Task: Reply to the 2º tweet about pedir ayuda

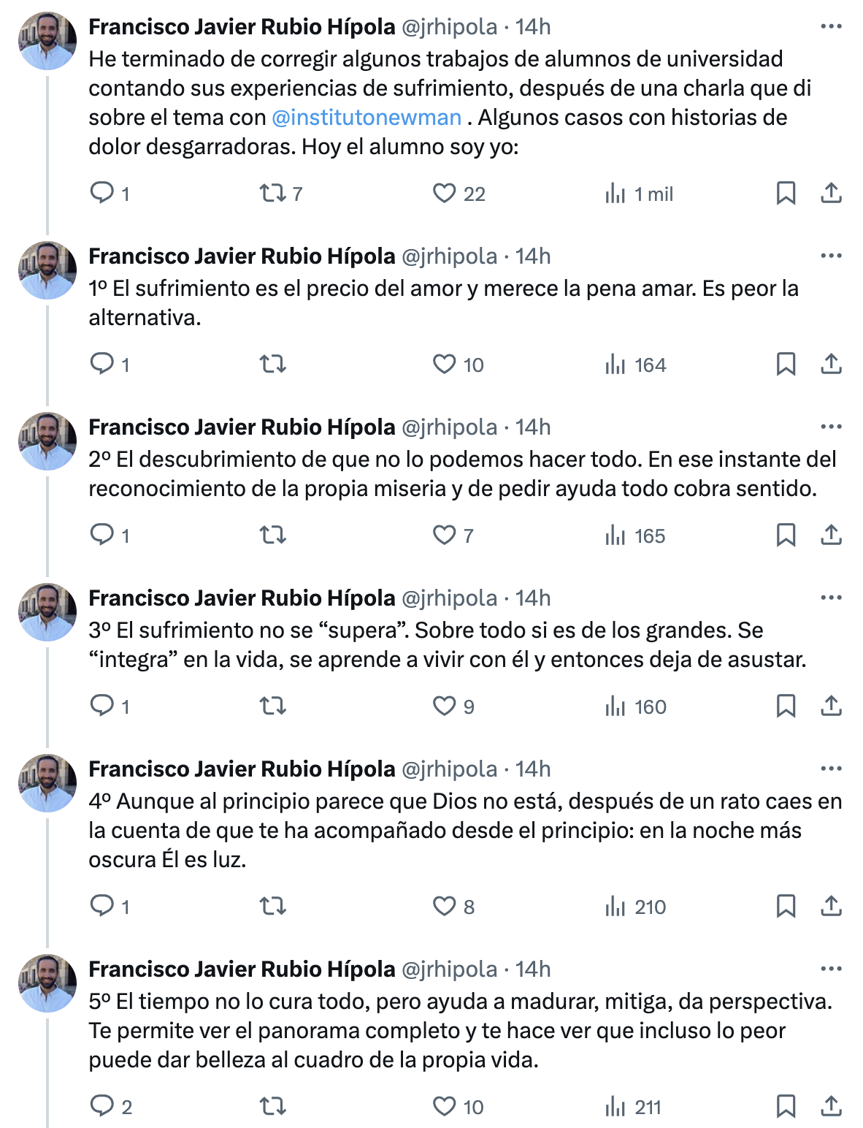Action: (101, 535)
